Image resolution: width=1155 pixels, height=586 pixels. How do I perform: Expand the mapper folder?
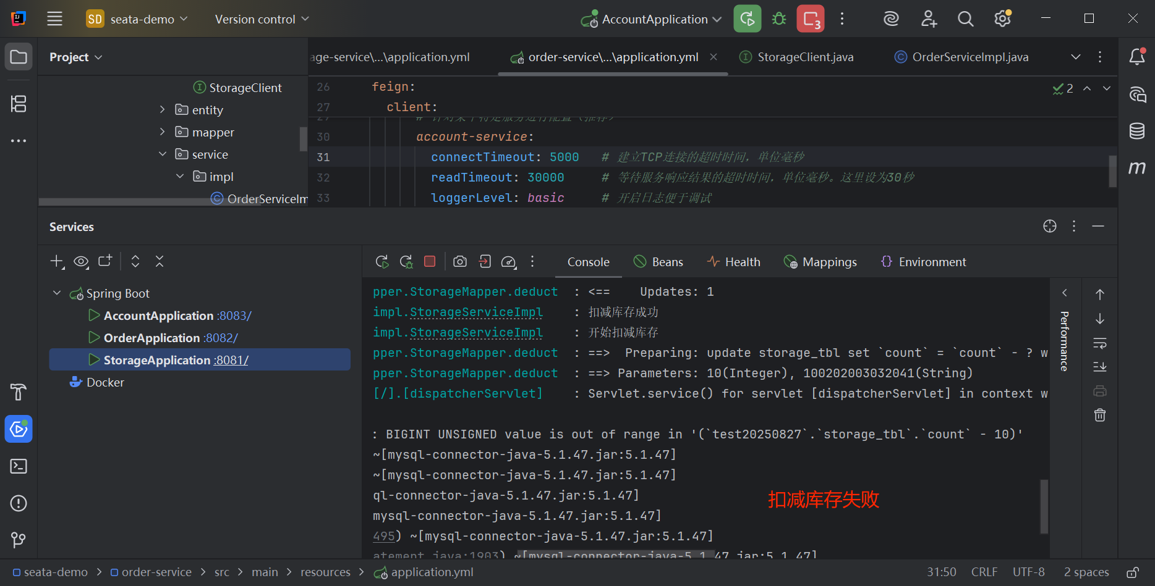pos(163,132)
